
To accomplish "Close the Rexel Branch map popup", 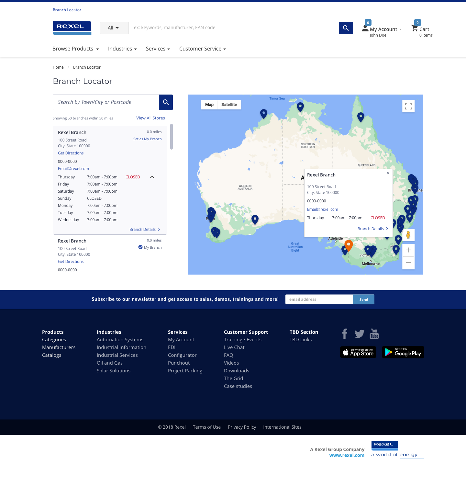I will (388, 173).
